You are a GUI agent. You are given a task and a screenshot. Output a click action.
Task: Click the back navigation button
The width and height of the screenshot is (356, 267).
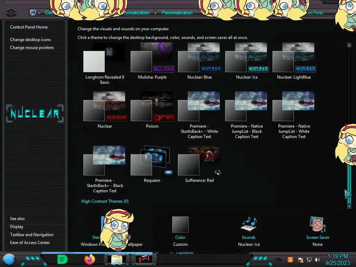point(11,13)
